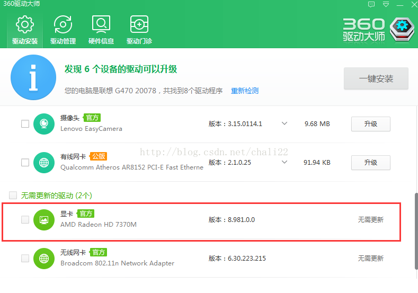Open the 驱动安装 gear icon tab
The image size is (418, 293).
pyautogui.click(x=25, y=30)
